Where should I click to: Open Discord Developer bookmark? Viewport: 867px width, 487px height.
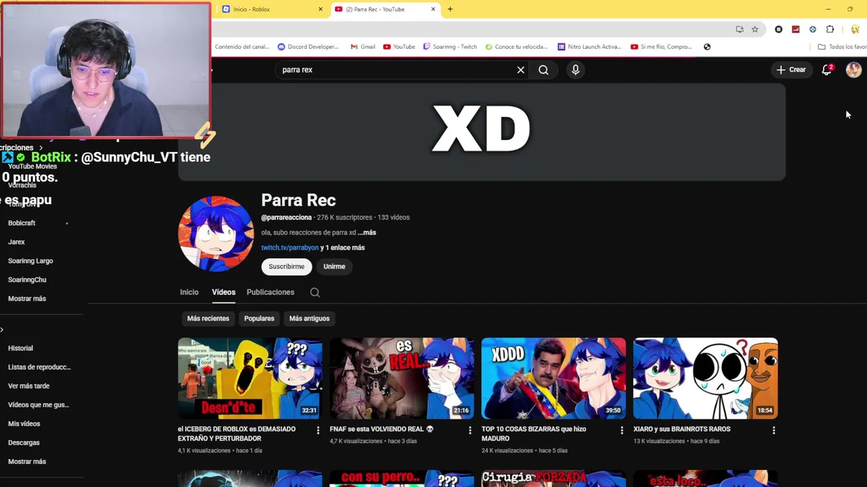click(x=308, y=47)
